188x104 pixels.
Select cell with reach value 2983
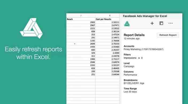point(81,22)
